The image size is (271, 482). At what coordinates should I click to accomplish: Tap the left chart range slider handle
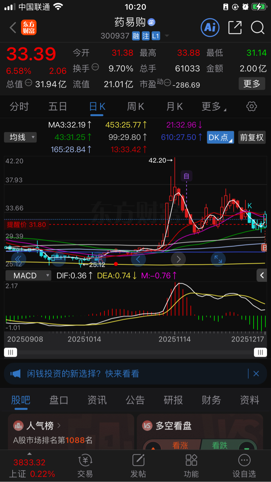tap(11, 352)
